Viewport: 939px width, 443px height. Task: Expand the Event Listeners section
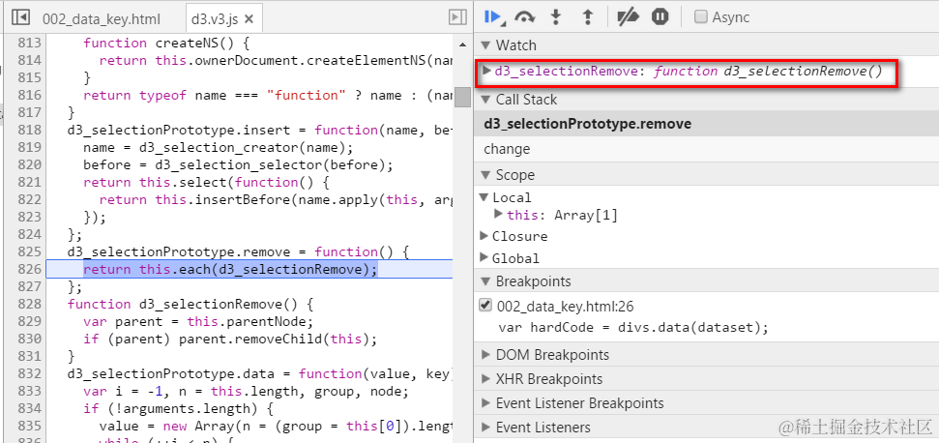[x=485, y=428]
